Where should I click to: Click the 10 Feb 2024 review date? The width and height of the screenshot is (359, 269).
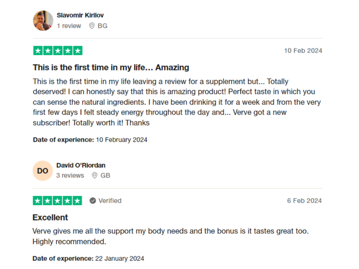click(x=303, y=51)
